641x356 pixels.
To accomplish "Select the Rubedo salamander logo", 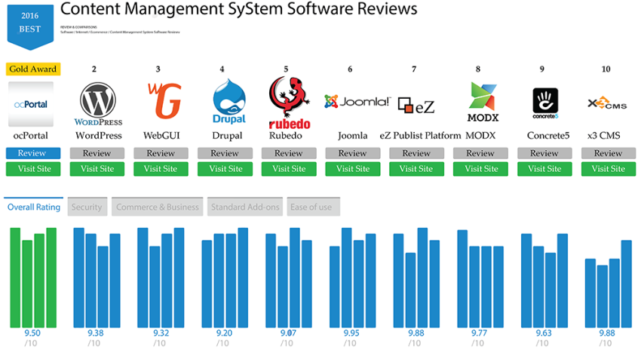I will pyautogui.click(x=289, y=103).
